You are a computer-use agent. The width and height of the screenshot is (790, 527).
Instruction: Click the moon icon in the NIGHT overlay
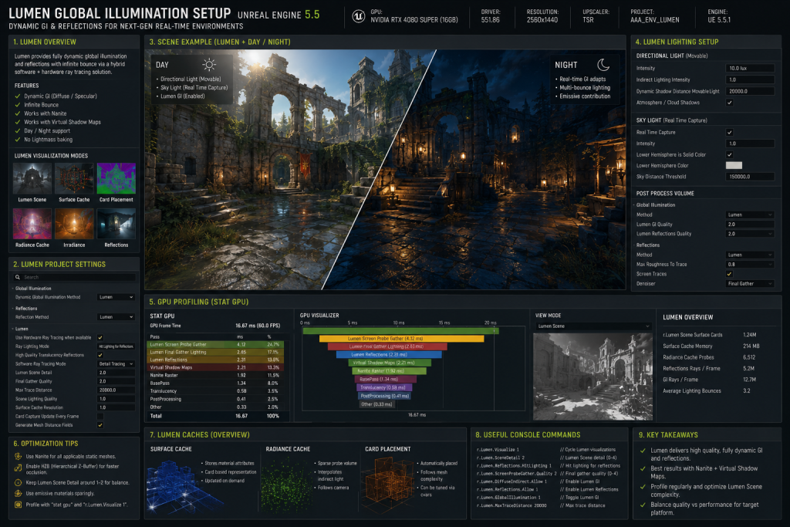(x=603, y=65)
